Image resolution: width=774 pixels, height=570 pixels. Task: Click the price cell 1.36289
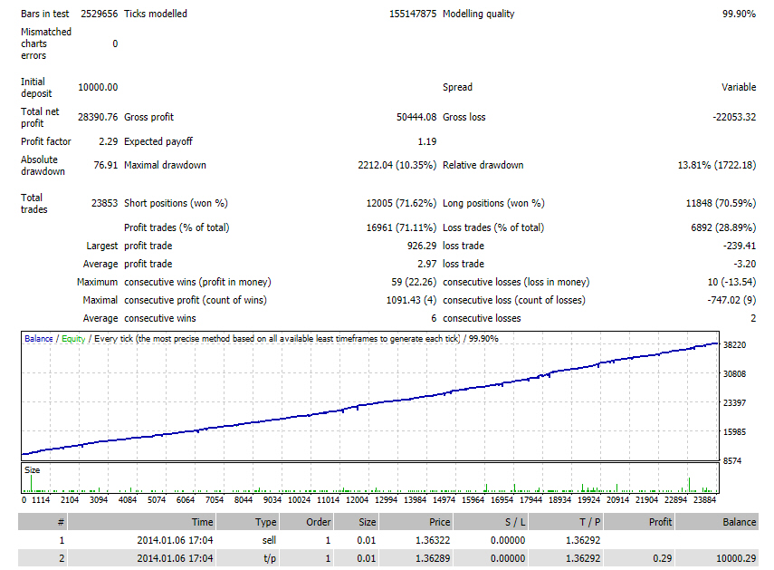[433, 558]
